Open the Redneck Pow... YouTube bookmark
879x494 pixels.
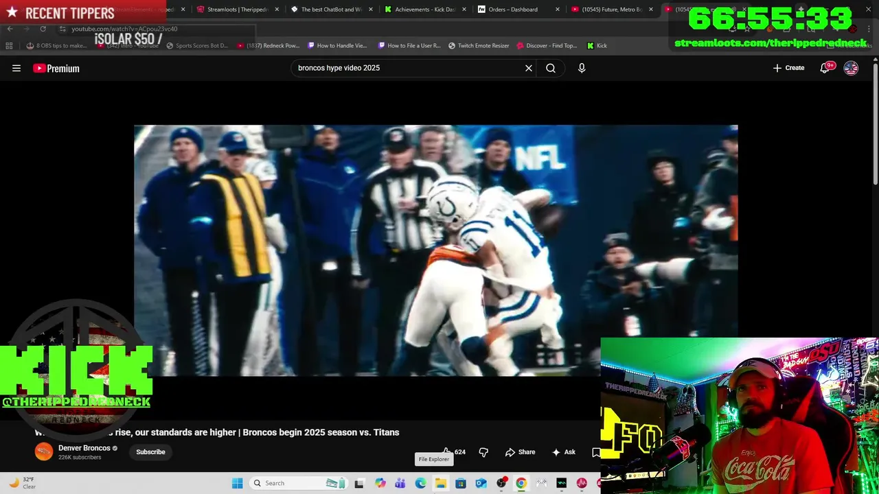pyautogui.click(x=269, y=45)
